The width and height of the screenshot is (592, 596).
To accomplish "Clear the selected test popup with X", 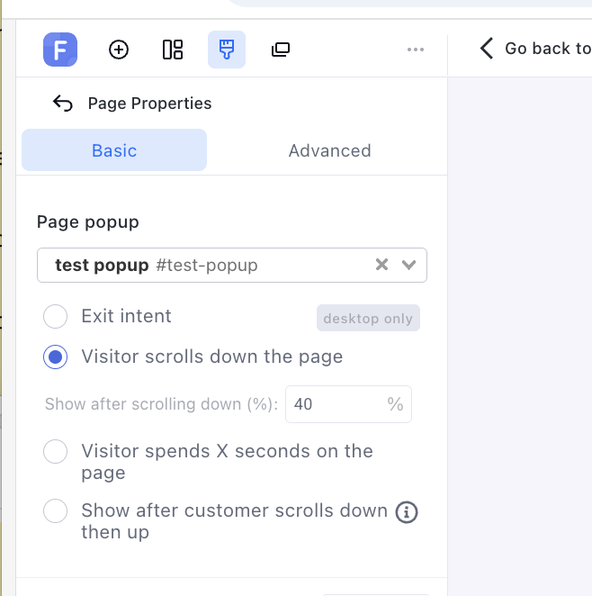I will [x=381, y=265].
